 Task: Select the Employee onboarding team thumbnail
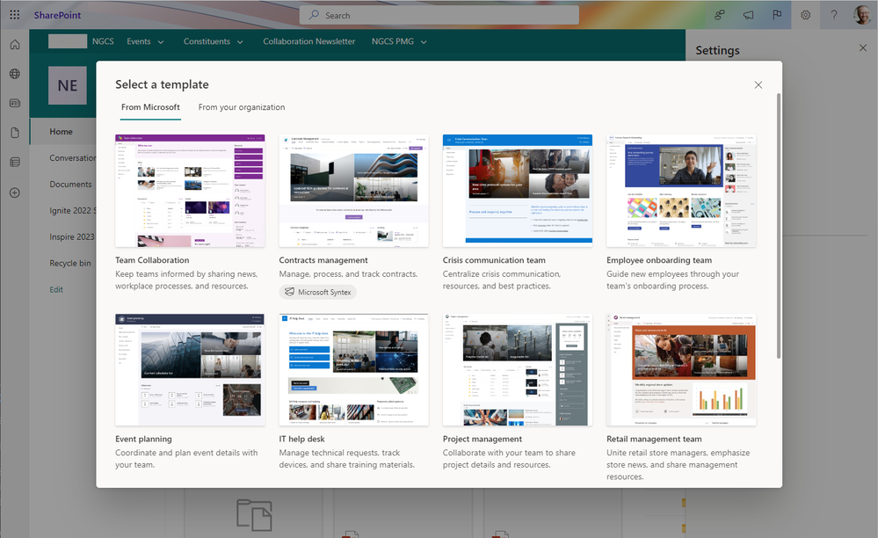pyautogui.click(x=681, y=191)
